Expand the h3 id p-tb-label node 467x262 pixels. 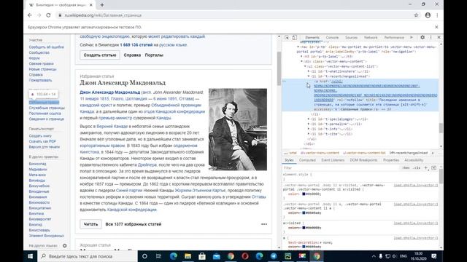[x=301, y=57]
